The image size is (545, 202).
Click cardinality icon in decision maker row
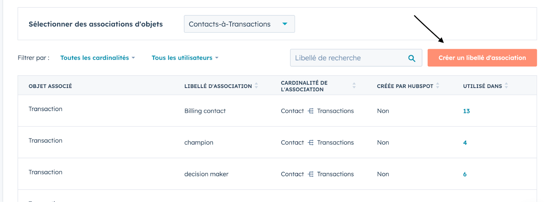coord(310,174)
